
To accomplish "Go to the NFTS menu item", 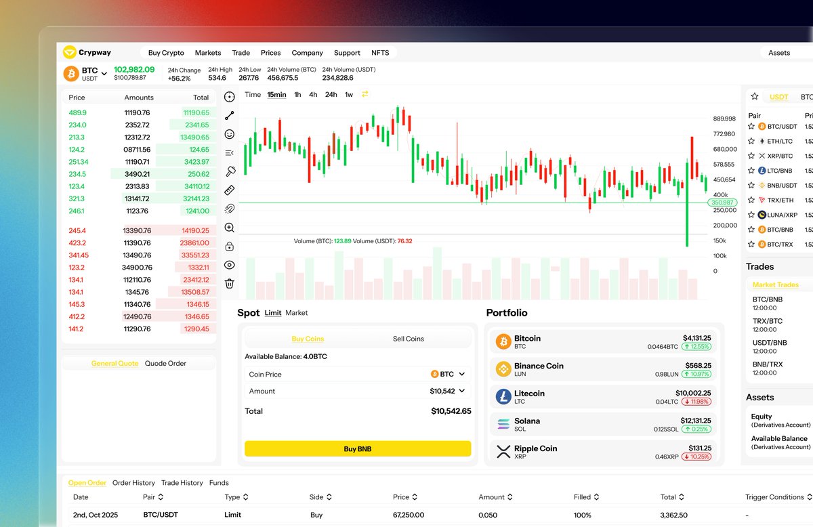I will tap(380, 53).
